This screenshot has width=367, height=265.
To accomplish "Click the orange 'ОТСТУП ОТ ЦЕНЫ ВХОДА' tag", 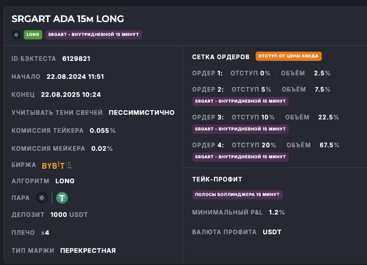I will pyautogui.click(x=288, y=56).
